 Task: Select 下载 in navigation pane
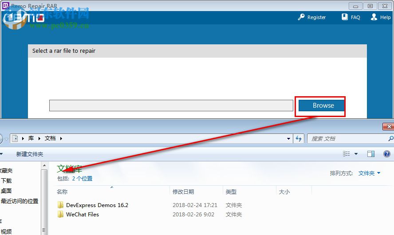(6, 181)
